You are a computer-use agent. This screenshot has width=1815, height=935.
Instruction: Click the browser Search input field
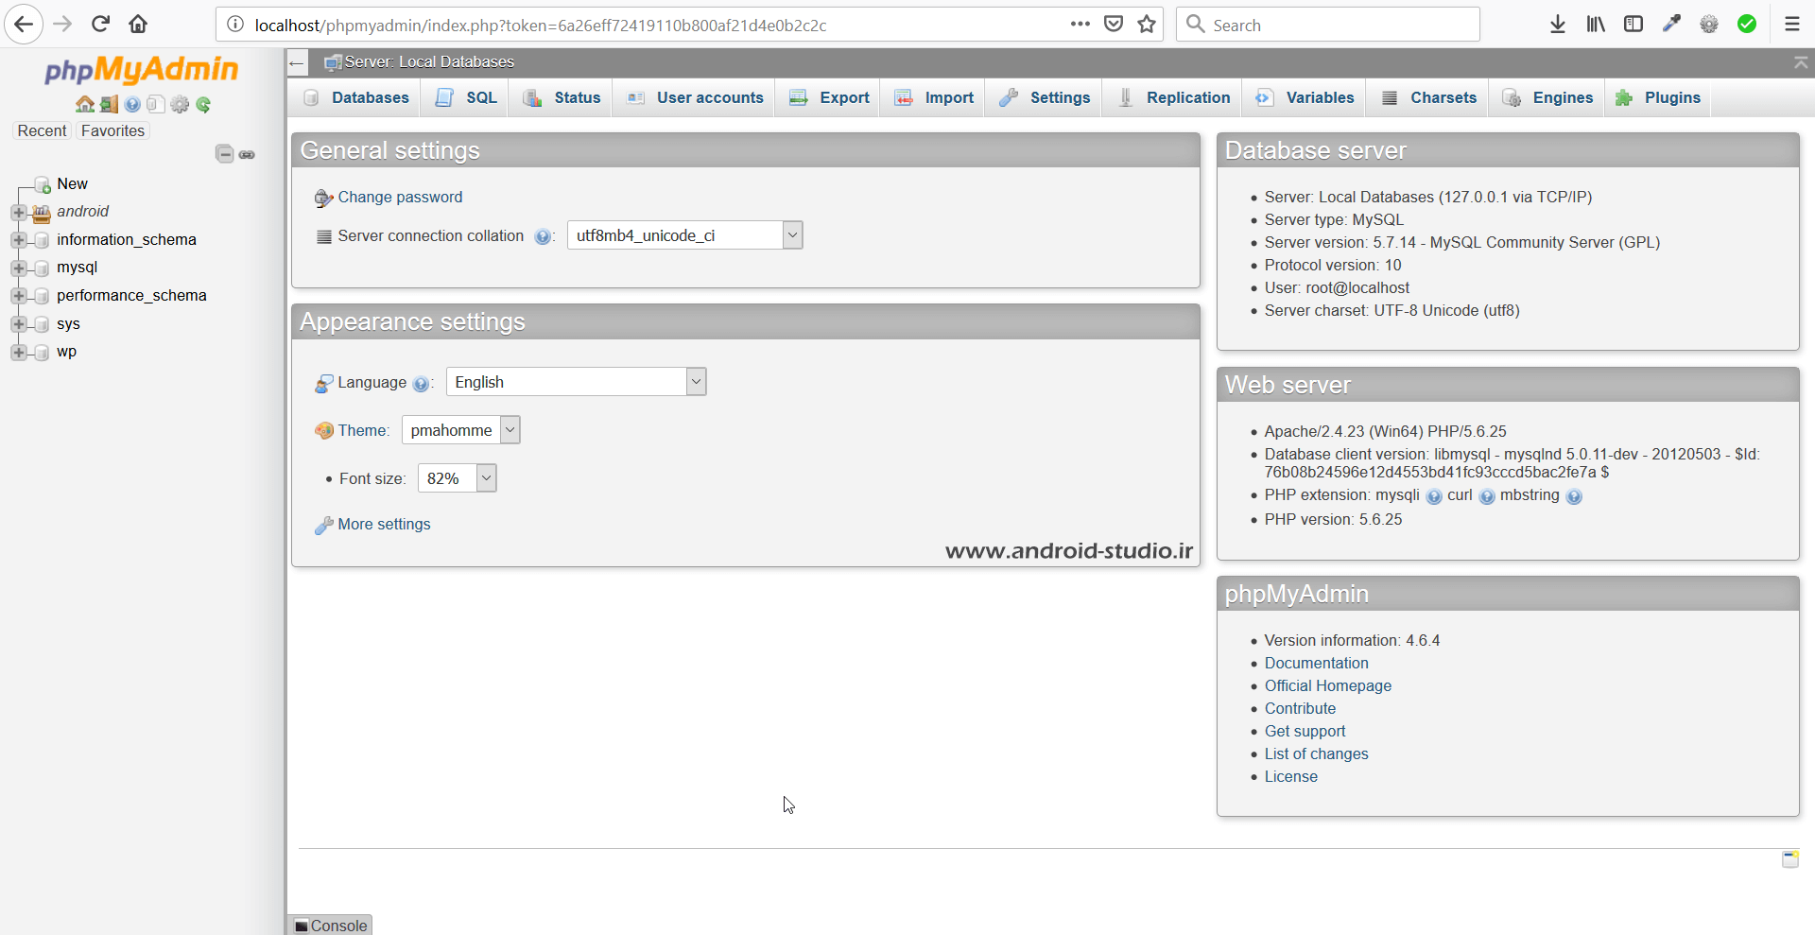point(1328,25)
